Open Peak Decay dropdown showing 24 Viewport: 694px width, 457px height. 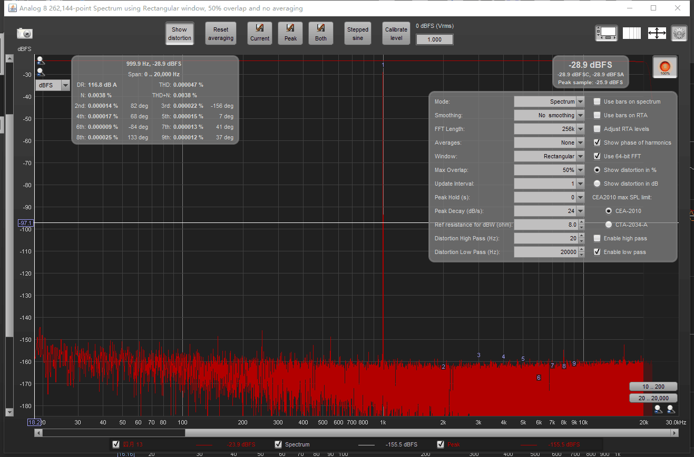point(549,211)
